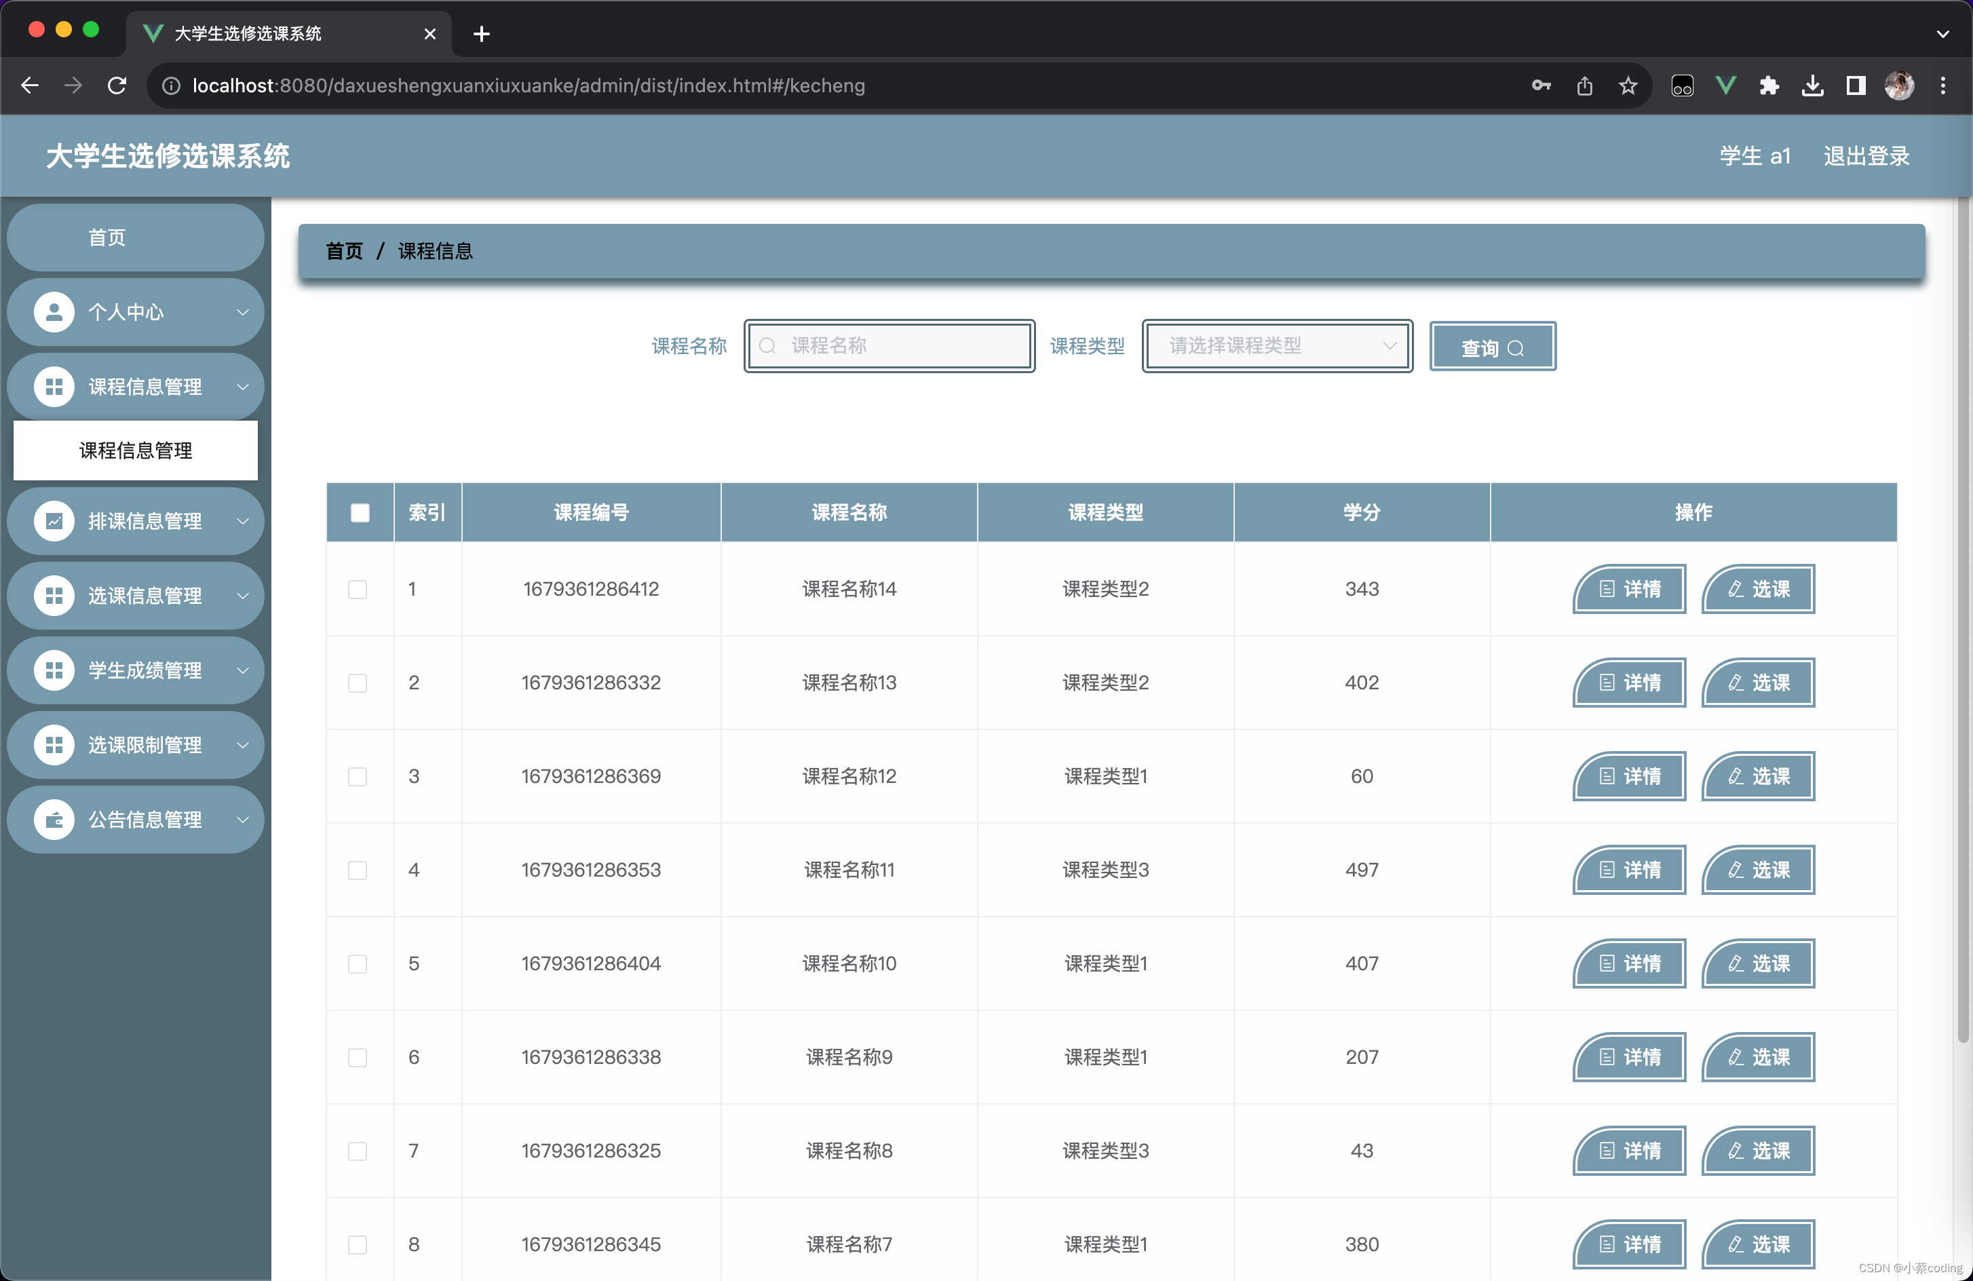Expand the 排课信息管理 menu chevron
Screen dimensions: 1973x1281
(243, 522)
